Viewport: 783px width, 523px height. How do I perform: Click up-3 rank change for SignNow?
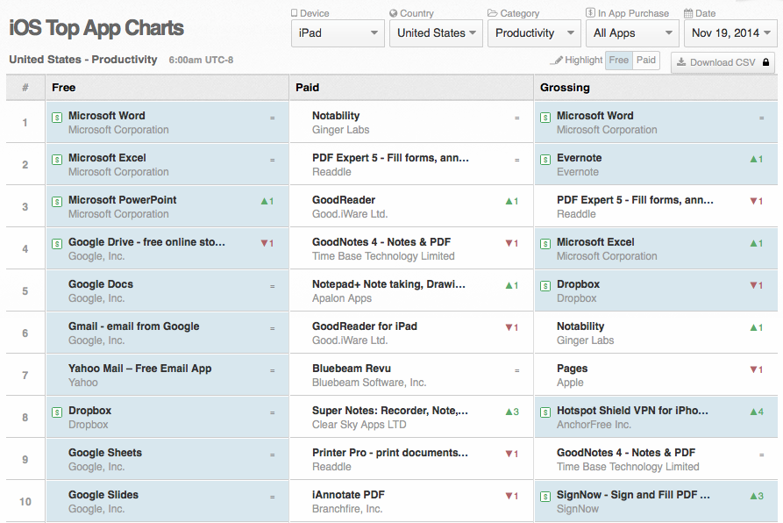point(757,496)
